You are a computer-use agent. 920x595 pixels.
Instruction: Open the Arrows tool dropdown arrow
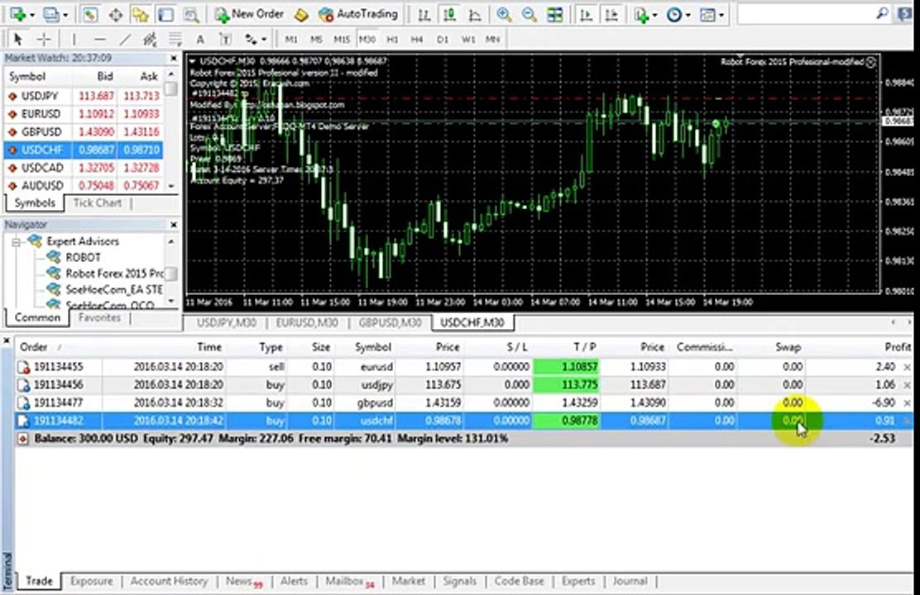pyautogui.click(x=264, y=40)
